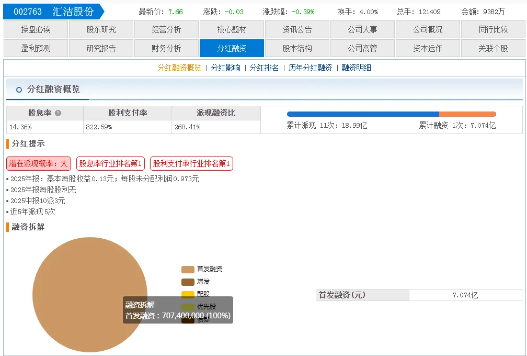Click the blue 累计派现 bar segment
Screen dimensions: 527x356
pos(363,114)
